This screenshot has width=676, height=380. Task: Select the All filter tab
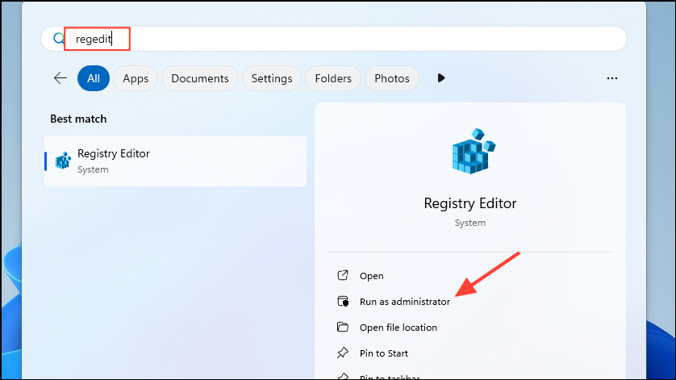pos(94,78)
